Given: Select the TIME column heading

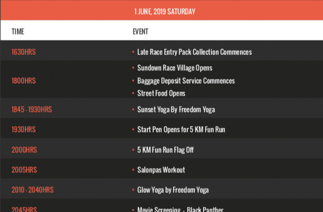Looking at the screenshot, I should click(18, 31).
